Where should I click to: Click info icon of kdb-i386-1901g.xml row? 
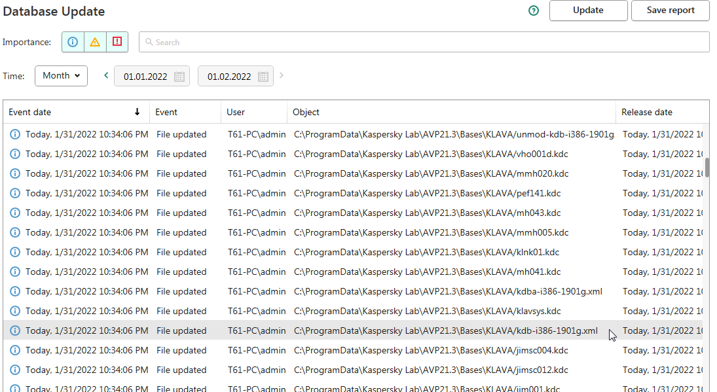(15, 330)
